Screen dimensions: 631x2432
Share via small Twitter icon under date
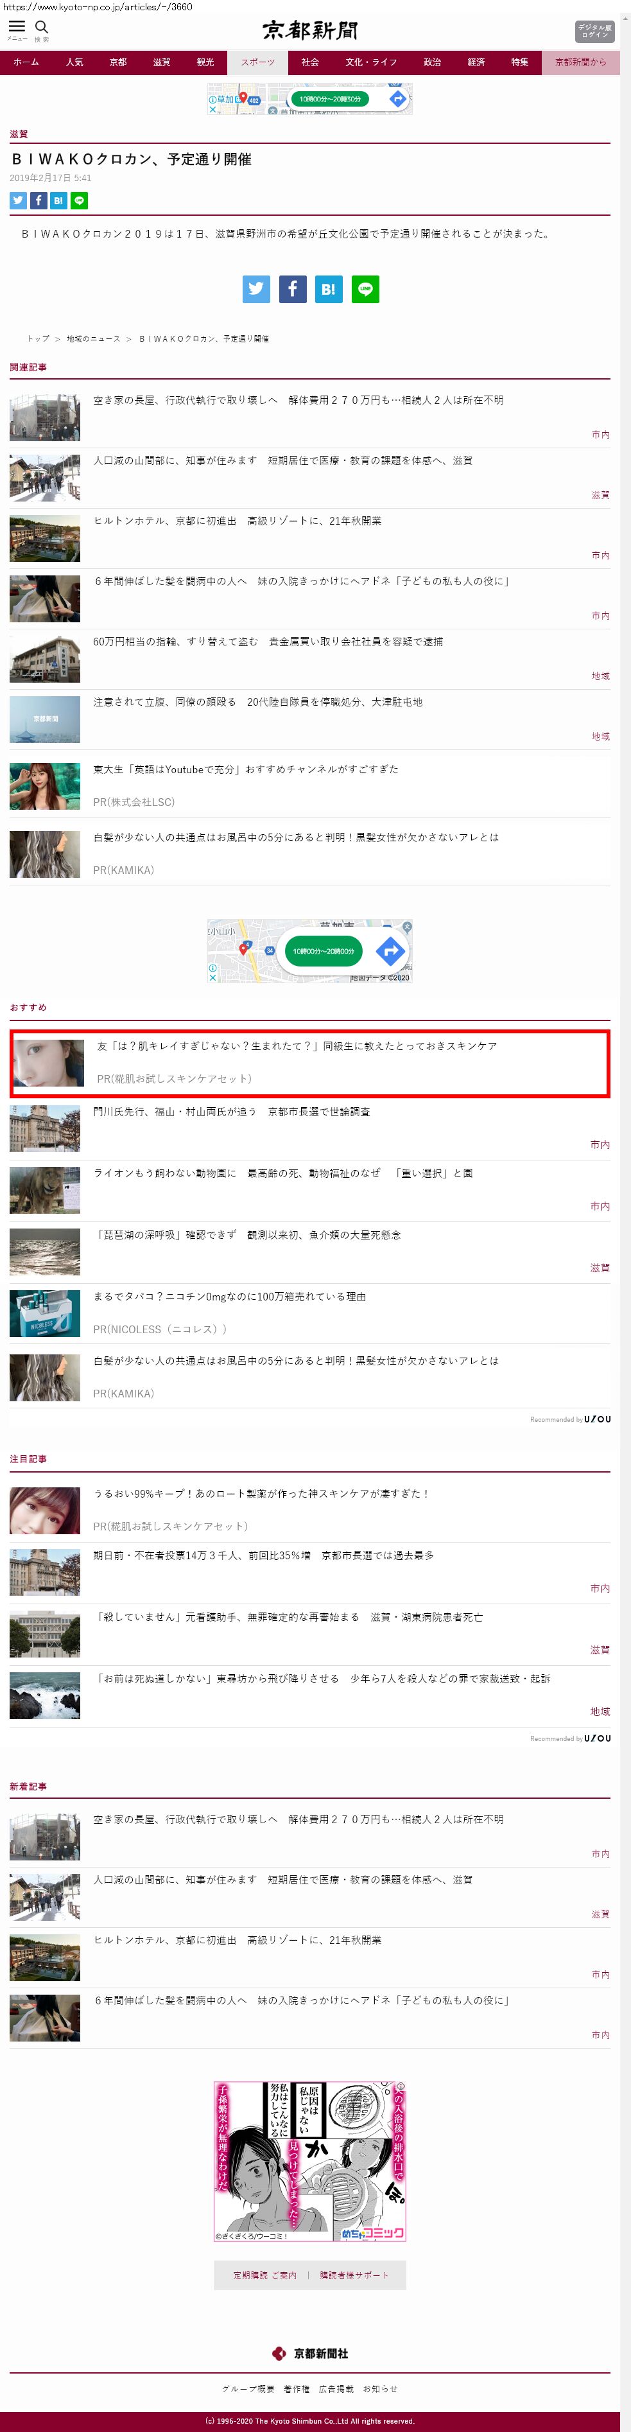pos(18,200)
